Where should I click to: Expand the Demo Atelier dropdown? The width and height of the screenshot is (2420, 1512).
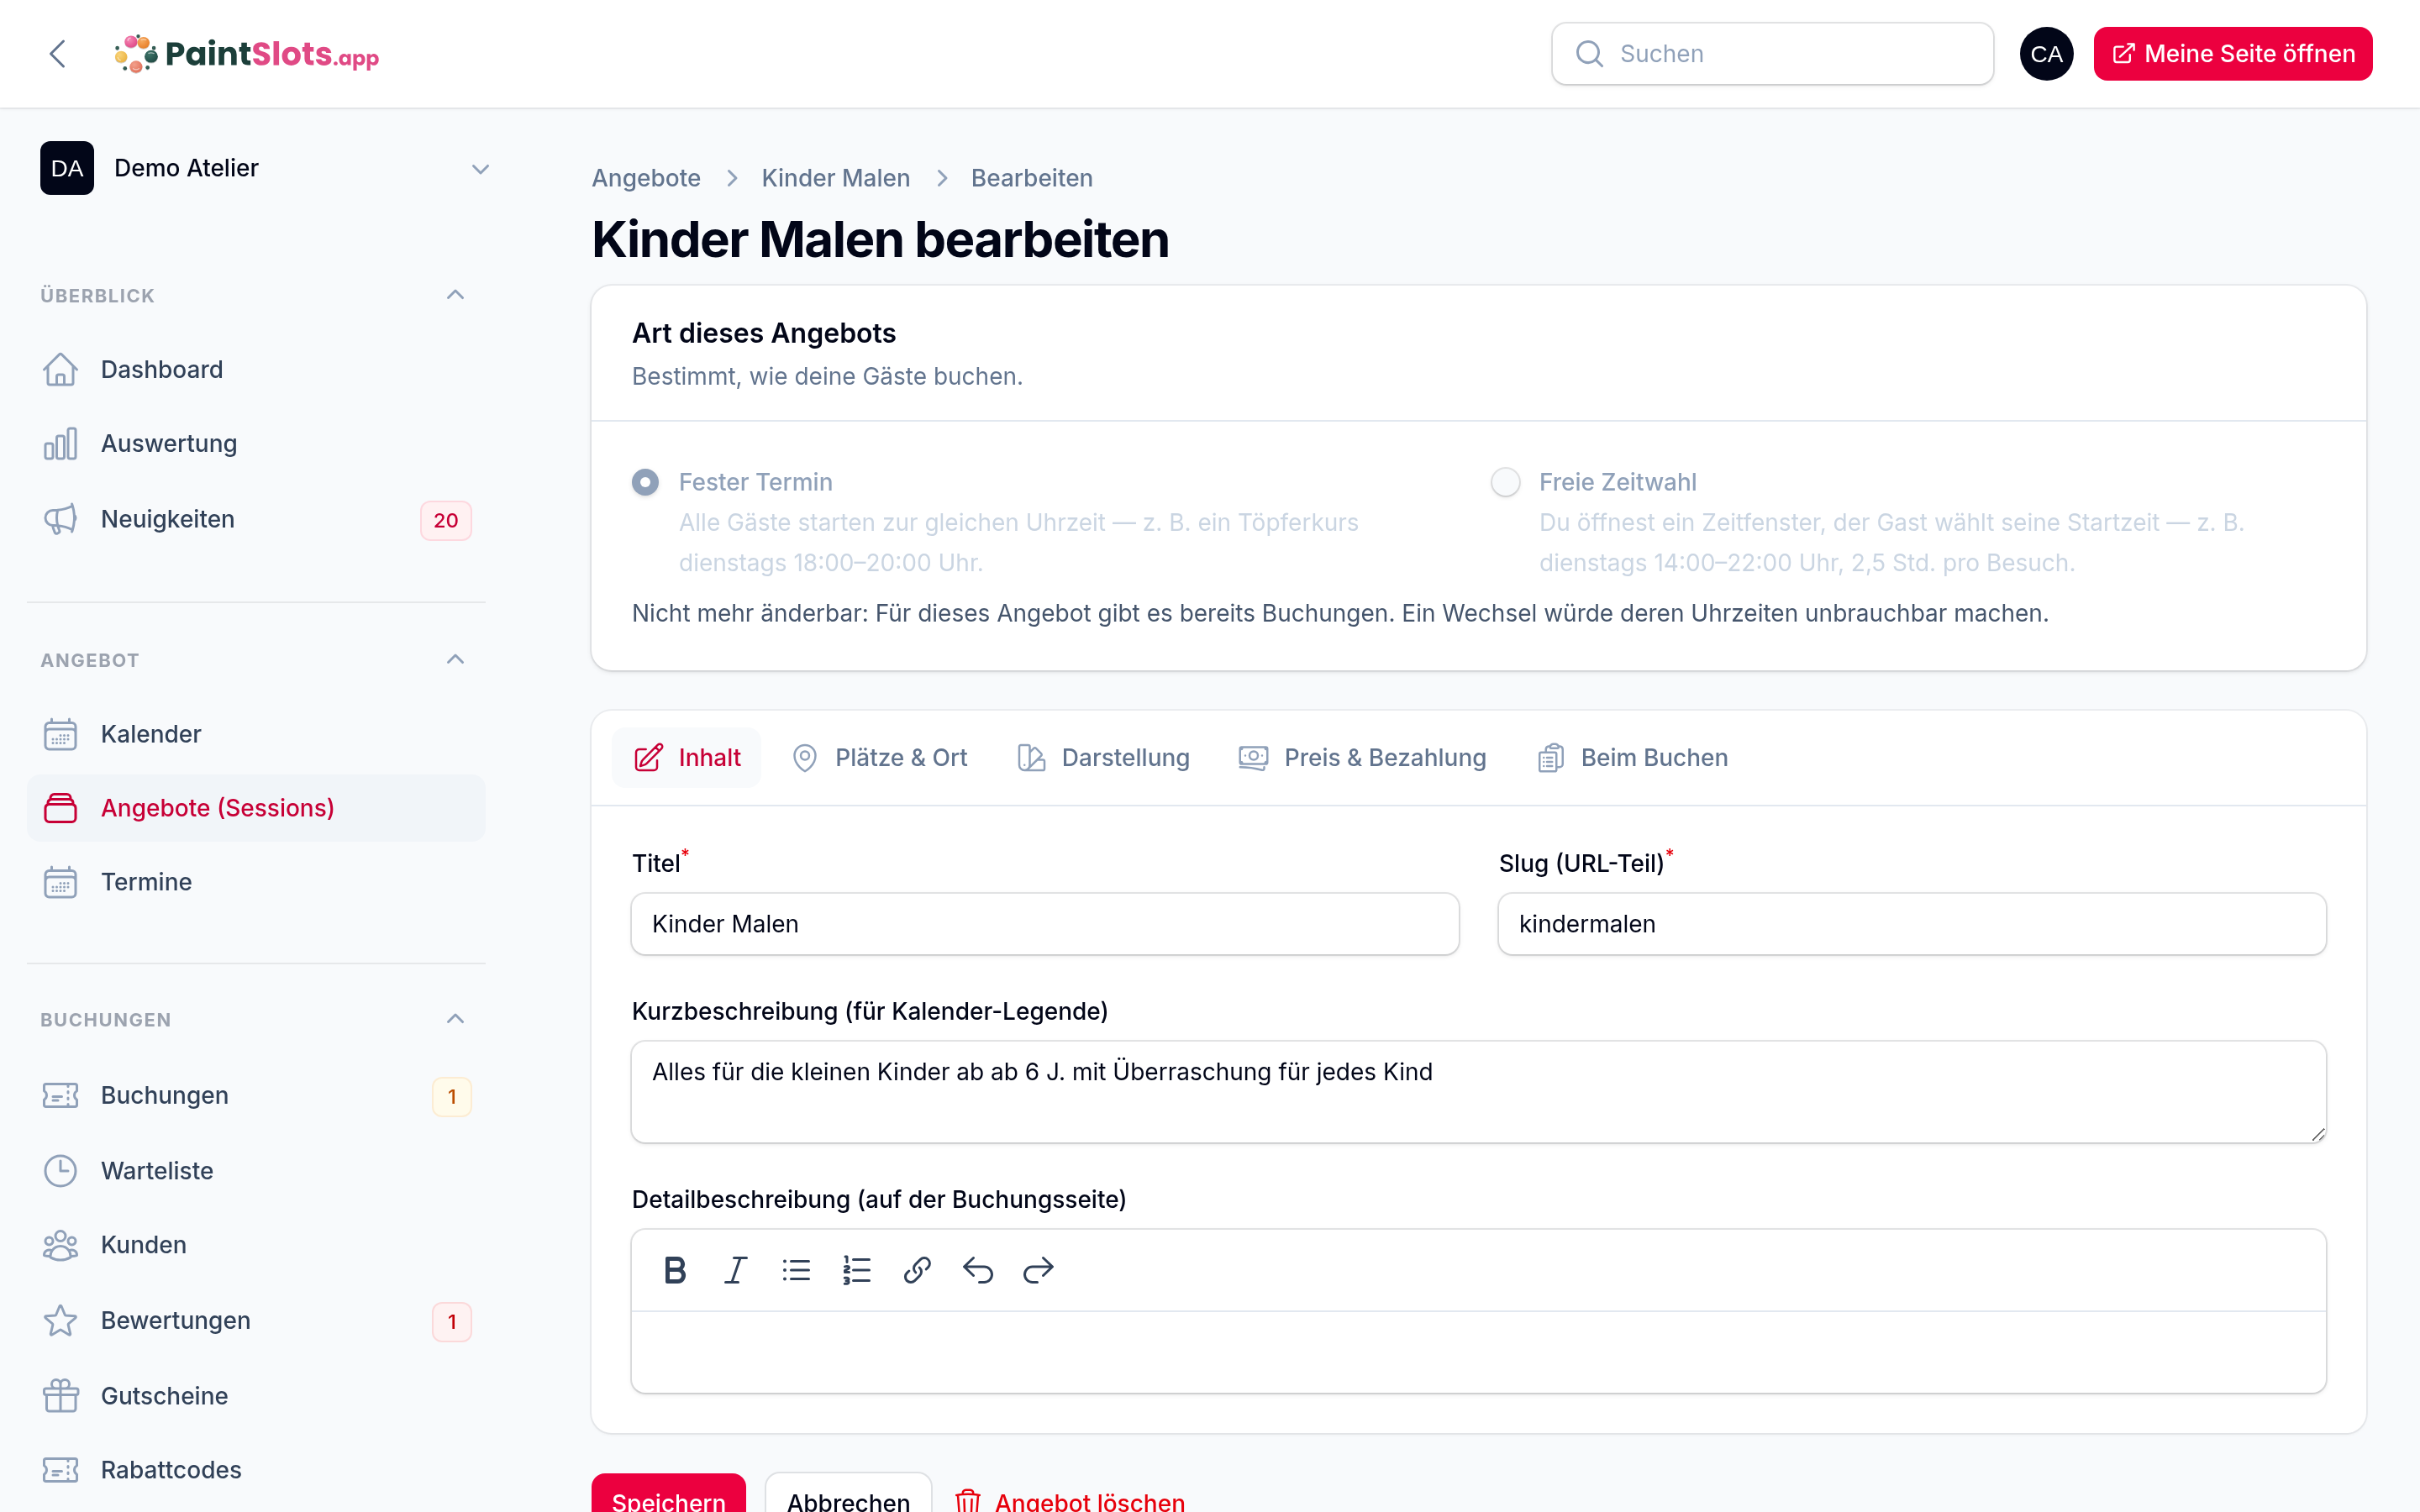[x=481, y=169]
